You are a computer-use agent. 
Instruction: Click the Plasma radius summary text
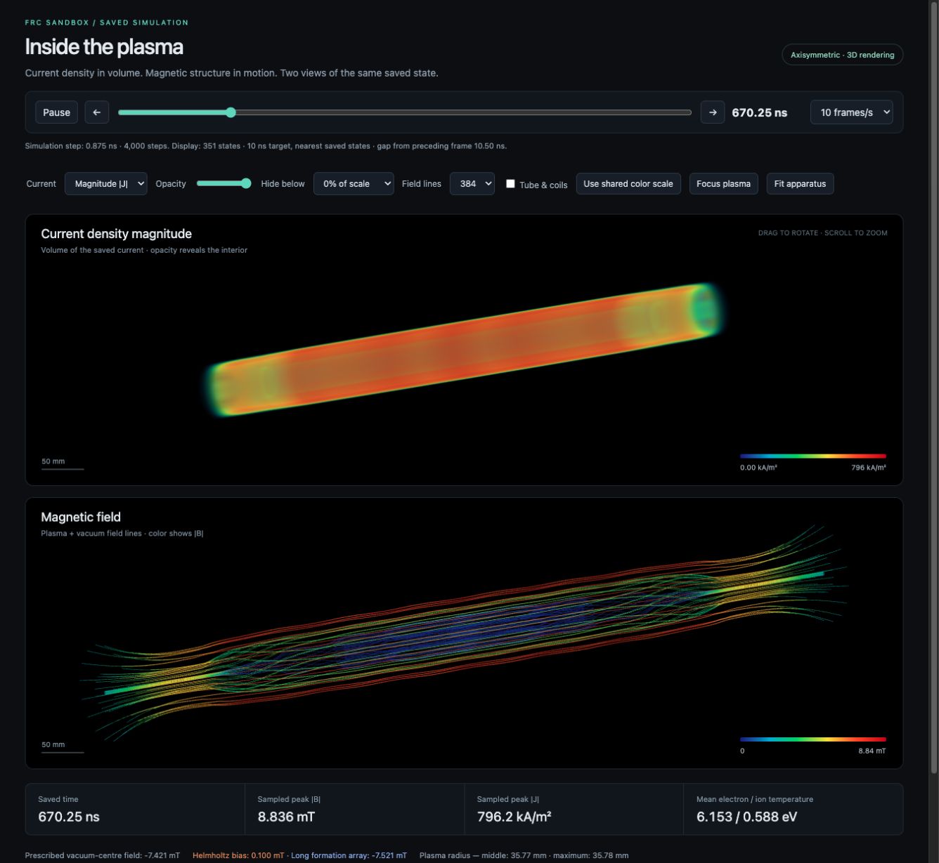(524, 855)
